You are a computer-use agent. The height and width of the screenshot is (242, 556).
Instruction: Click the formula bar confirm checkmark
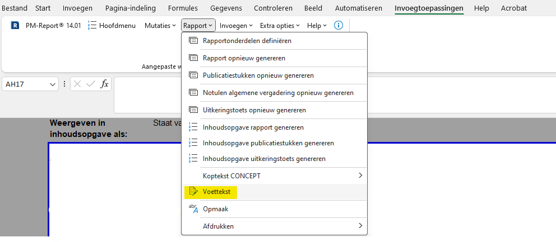coord(91,84)
